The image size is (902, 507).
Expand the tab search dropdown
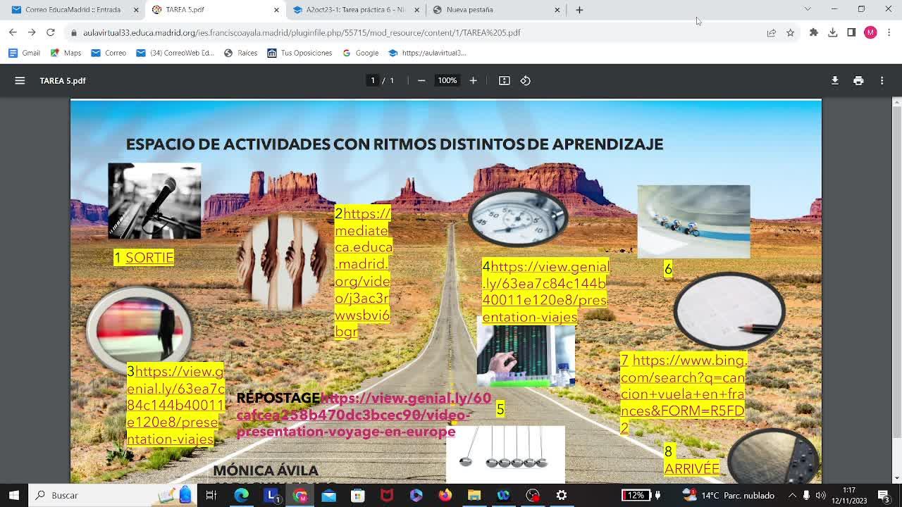808,9
